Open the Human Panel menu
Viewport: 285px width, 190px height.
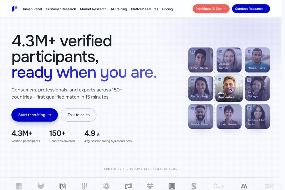[x=32, y=9]
